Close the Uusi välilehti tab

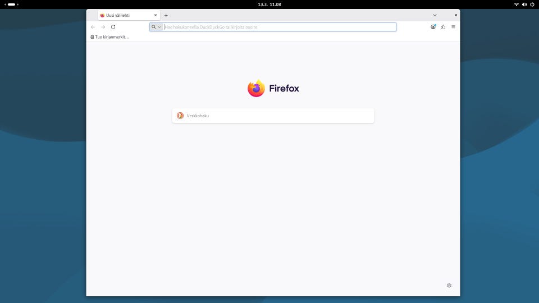[156, 15]
